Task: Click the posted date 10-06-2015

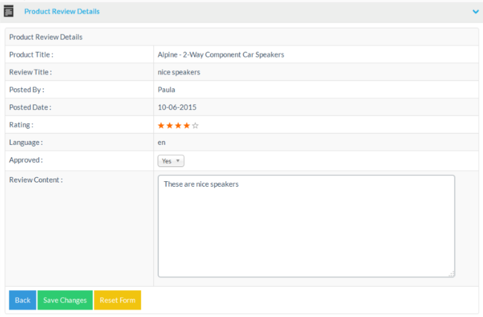Action: (177, 107)
